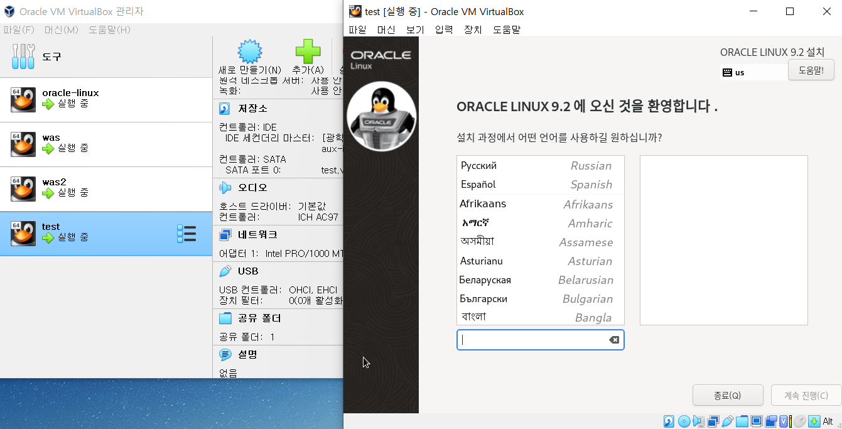Select Русский (Russian) language
842x429 pixels.
[540, 166]
